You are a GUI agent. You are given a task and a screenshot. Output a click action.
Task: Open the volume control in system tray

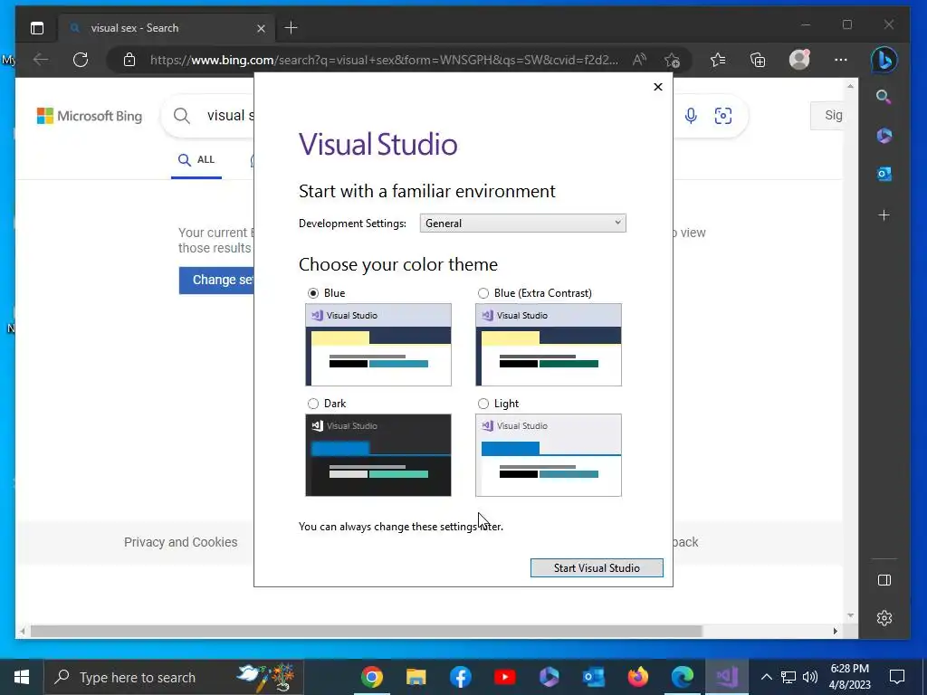pos(810,677)
